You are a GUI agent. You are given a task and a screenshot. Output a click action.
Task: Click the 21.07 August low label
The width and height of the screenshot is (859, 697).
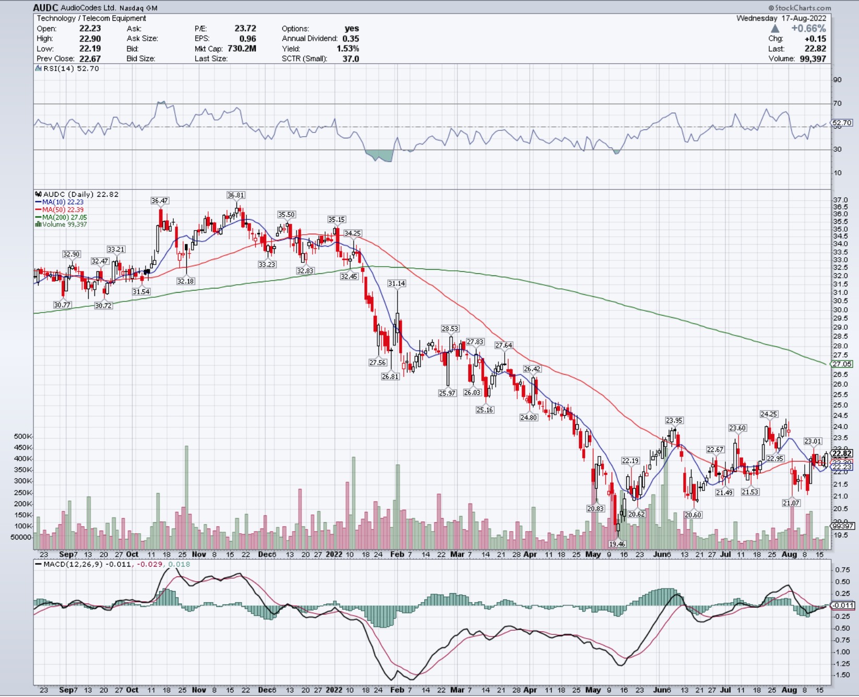791,503
